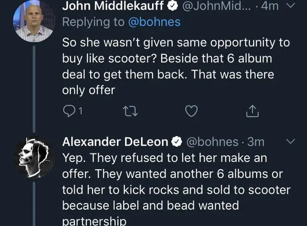
Task: Click the Alexander DeLeon display name
Action: point(116,141)
